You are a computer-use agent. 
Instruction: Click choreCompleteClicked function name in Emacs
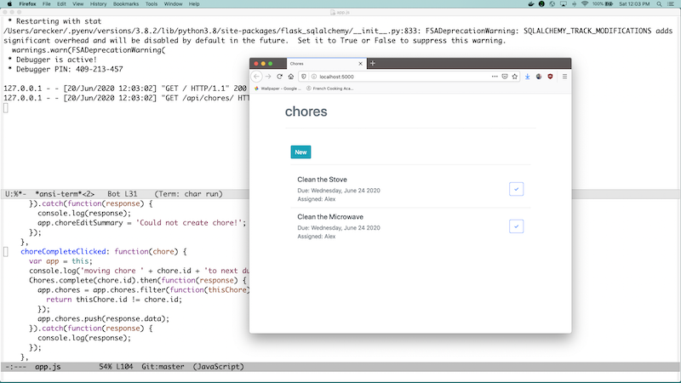63,251
